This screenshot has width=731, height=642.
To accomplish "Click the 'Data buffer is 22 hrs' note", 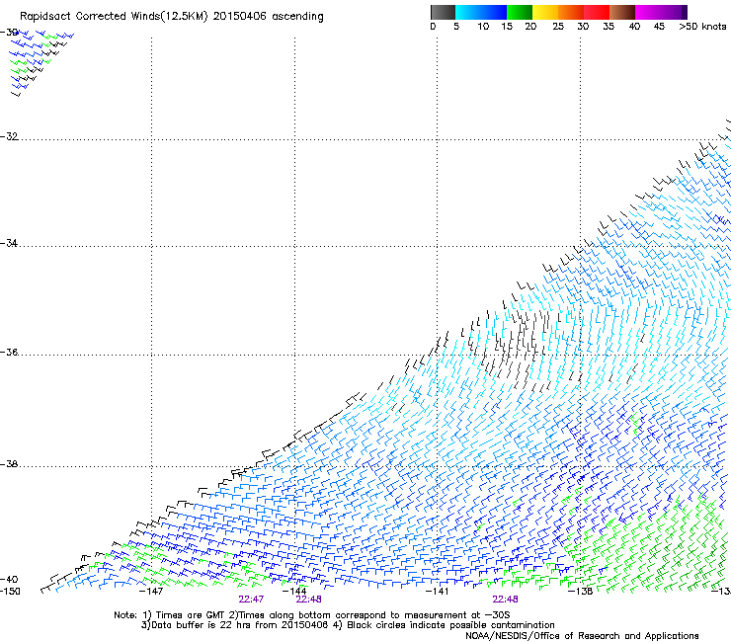I will pyautogui.click(x=202, y=625).
